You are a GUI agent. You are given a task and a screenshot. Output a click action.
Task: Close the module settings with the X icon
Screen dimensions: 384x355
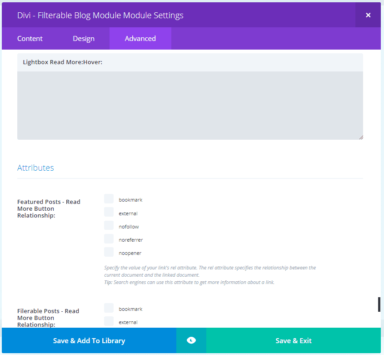368,15
